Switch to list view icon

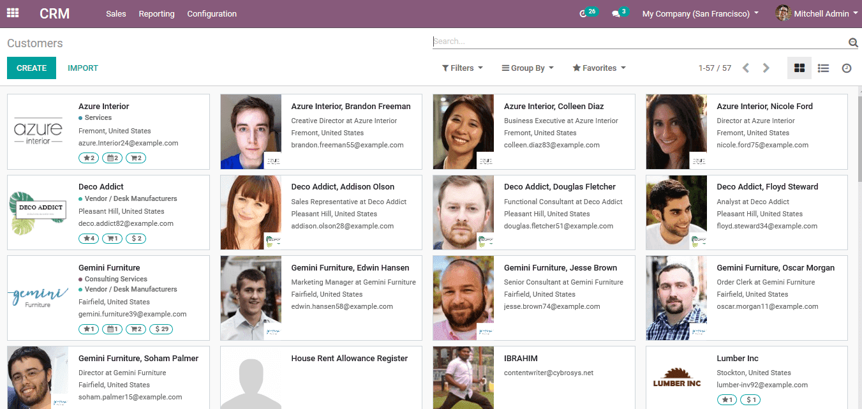point(824,68)
